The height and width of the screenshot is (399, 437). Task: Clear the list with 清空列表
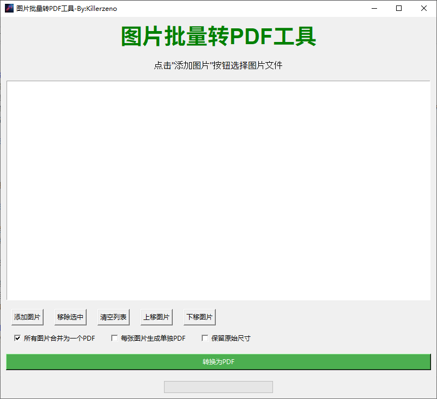click(x=113, y=317)
